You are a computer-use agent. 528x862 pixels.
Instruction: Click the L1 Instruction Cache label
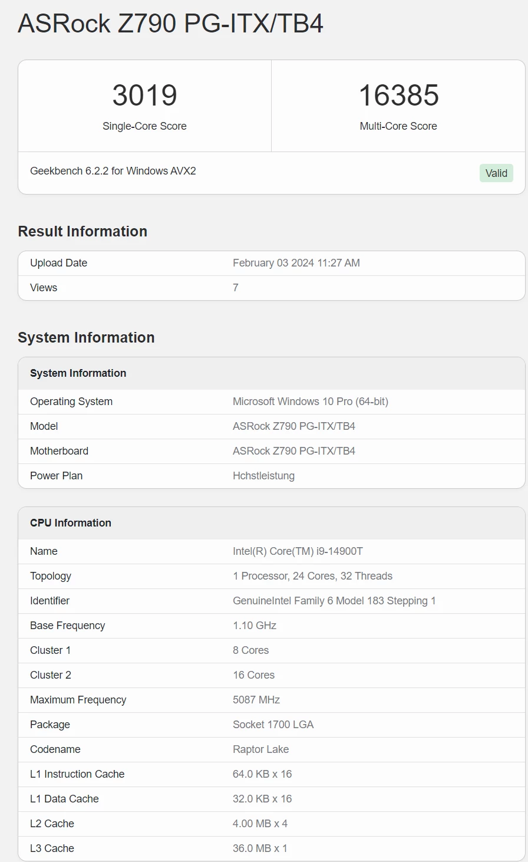click(x=77, y=774)
